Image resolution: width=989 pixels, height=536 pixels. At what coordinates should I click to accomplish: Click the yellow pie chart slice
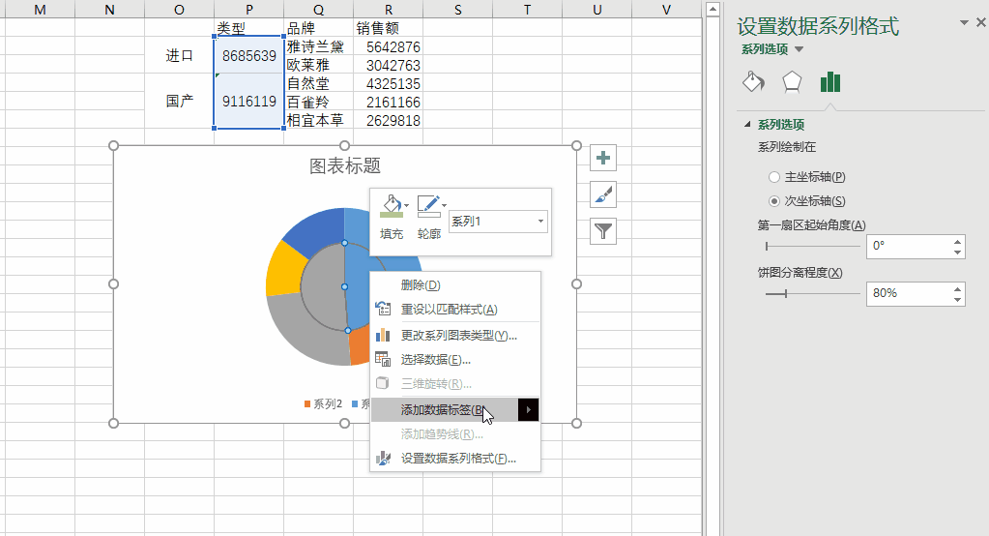pyautogui.click(x=284, y=272)
